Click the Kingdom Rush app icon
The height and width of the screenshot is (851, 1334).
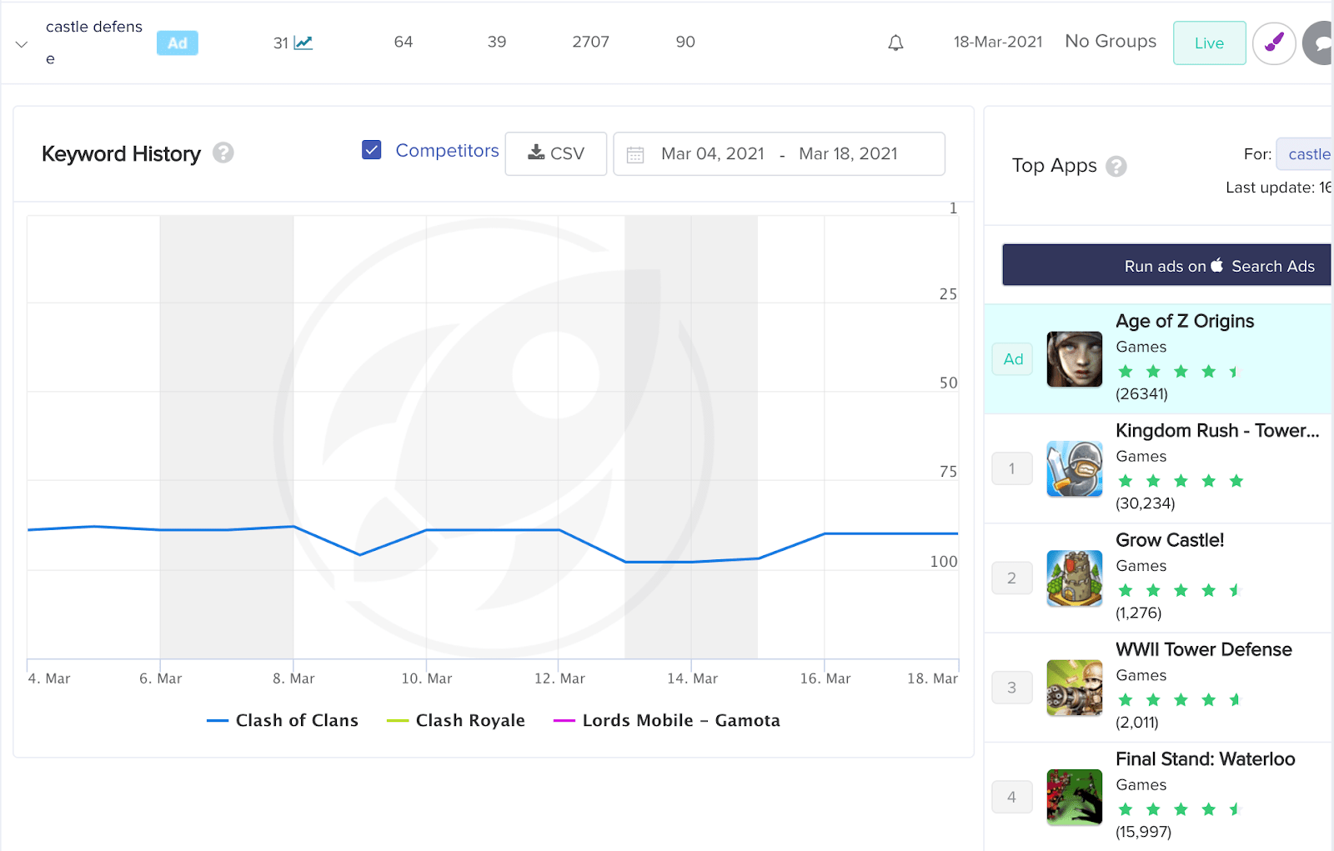(1075, 468)
